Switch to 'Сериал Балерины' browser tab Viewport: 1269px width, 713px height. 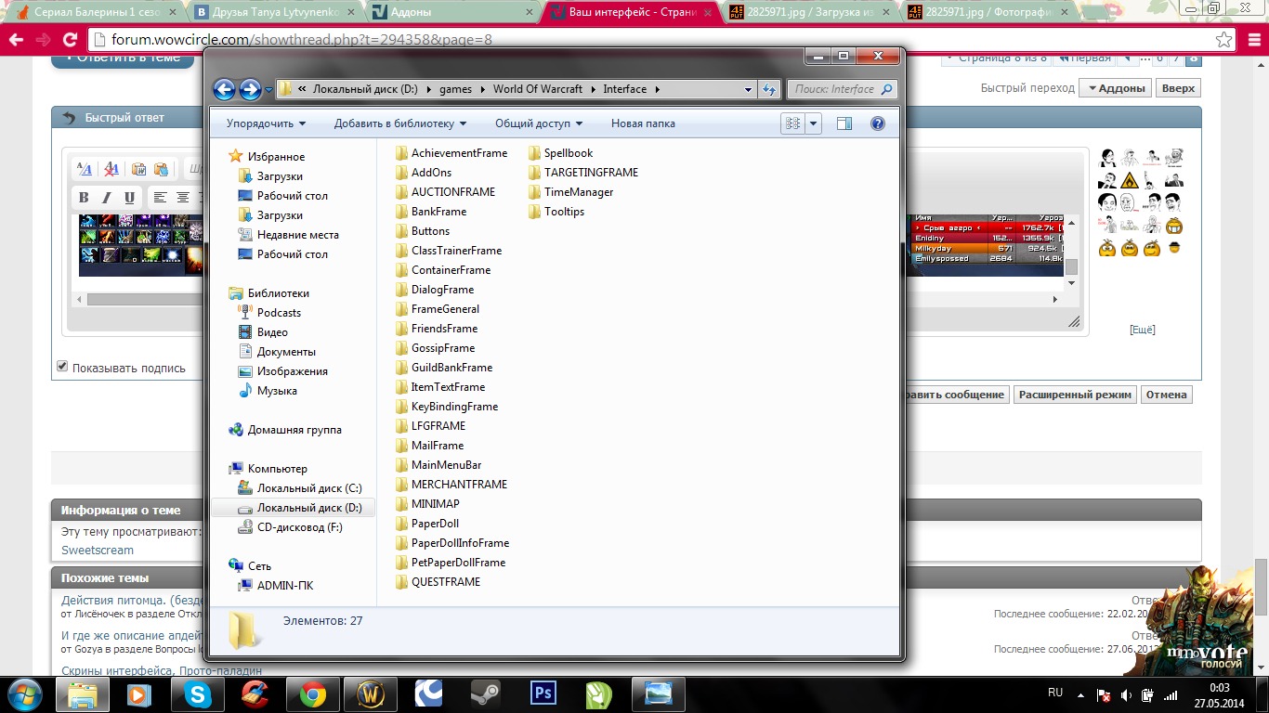click(97, 12)
